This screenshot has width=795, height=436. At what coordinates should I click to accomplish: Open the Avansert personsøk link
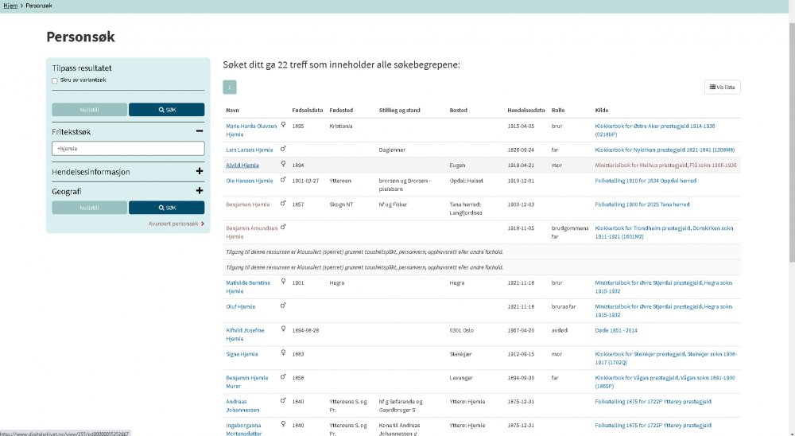tap(175, 224)
